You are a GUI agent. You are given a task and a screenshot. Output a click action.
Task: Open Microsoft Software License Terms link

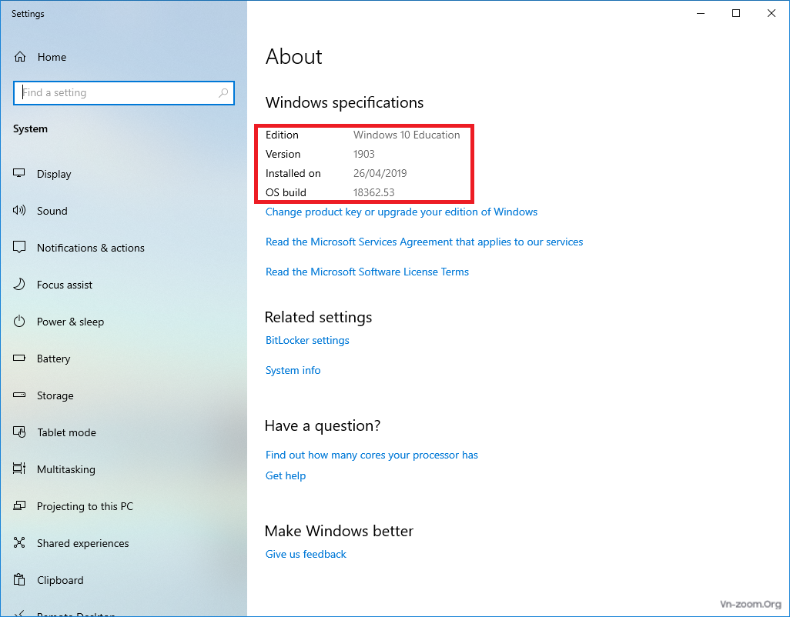367,272
